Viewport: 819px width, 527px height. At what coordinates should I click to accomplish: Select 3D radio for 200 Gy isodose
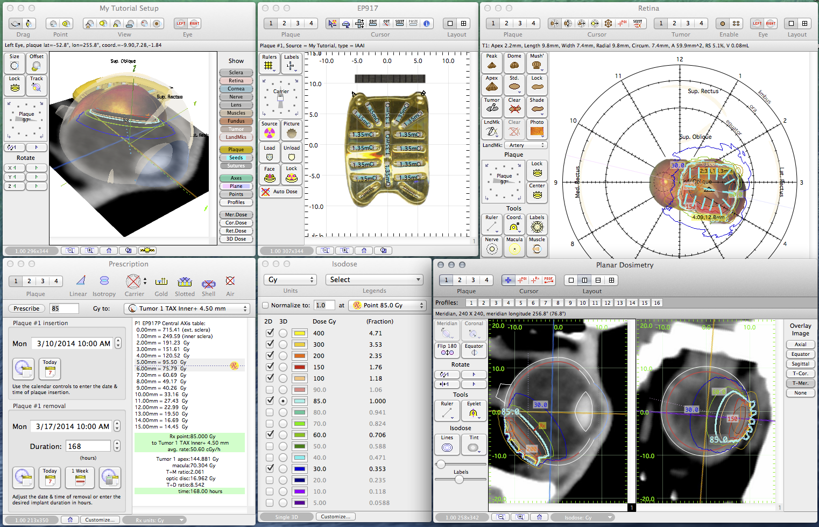tap(283, 356)
